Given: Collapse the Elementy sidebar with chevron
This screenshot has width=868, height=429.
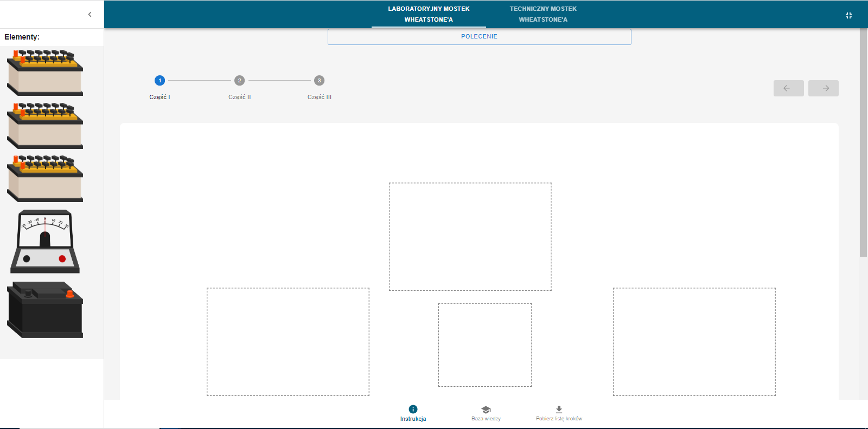Looking at the screenshot, I should pyautogui.click(x=90, y=15).
